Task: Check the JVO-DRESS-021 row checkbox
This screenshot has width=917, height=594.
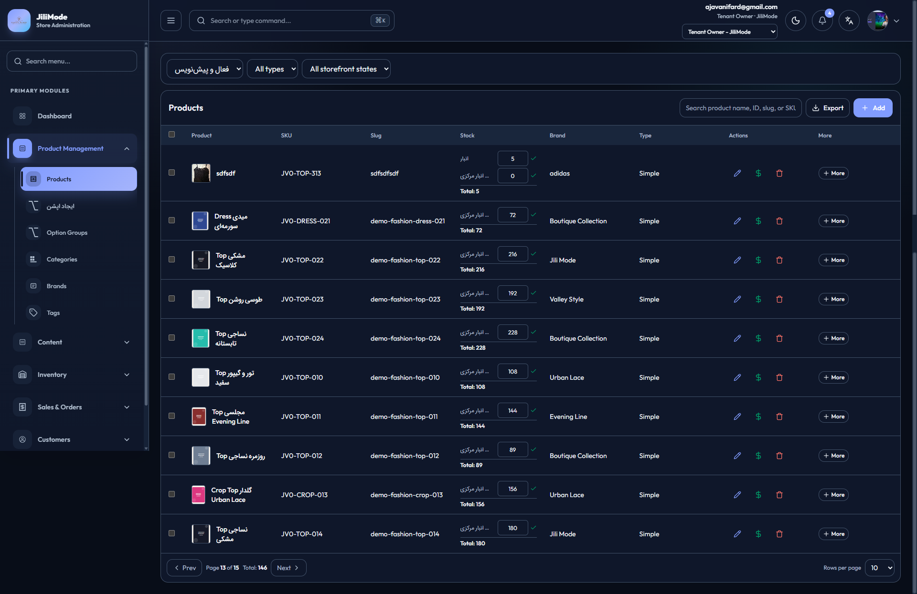Action: coord(172,220)
